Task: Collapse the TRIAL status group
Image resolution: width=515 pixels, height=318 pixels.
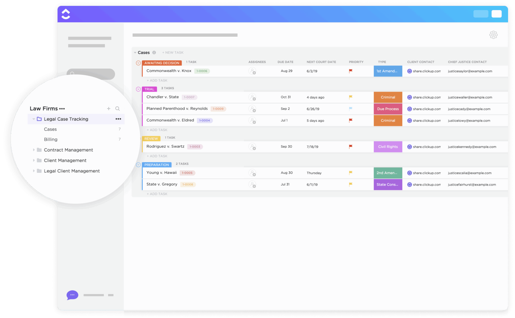Action: [x=138, y=89]
